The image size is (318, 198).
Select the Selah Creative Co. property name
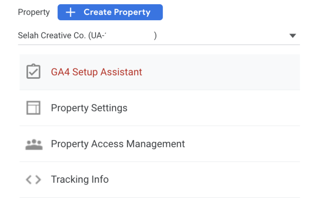point(52,36)
